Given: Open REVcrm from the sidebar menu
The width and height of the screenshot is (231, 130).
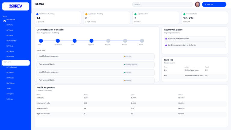Looking at the screenshot, I should 10,25.
